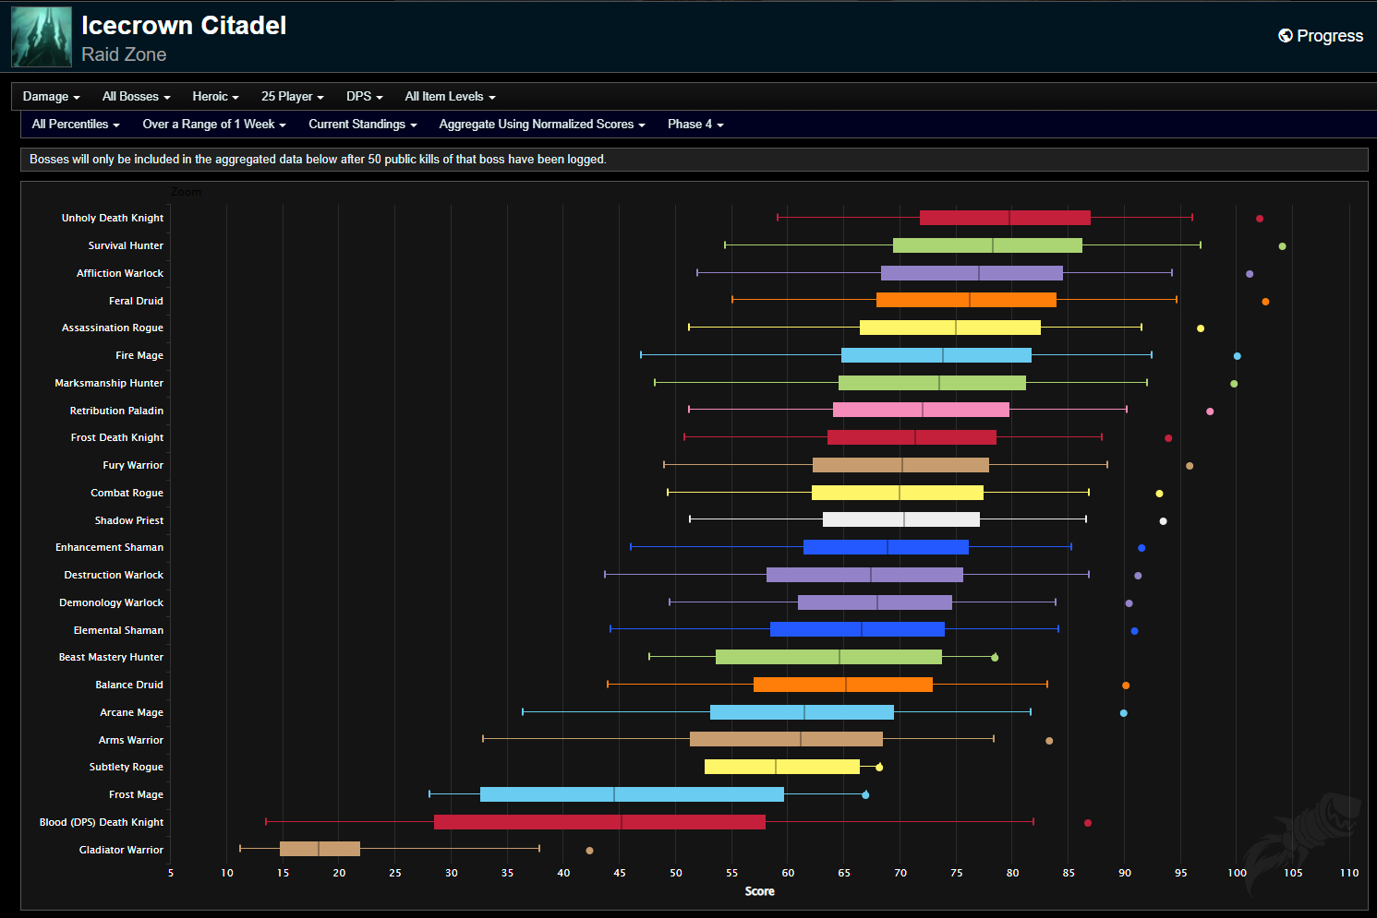Click the Blood (DPS) Death Knight outlier dot

(1088, 823)
